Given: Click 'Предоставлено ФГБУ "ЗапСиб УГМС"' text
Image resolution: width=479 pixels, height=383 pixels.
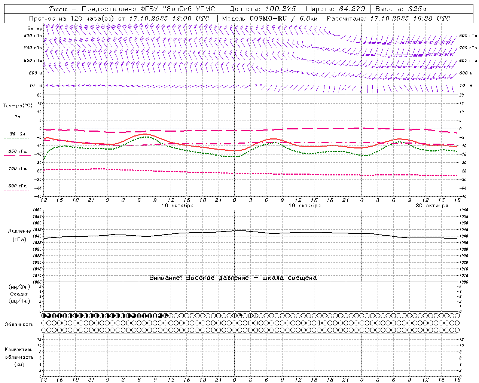Looking at the screenshot, I should [150, 9].
